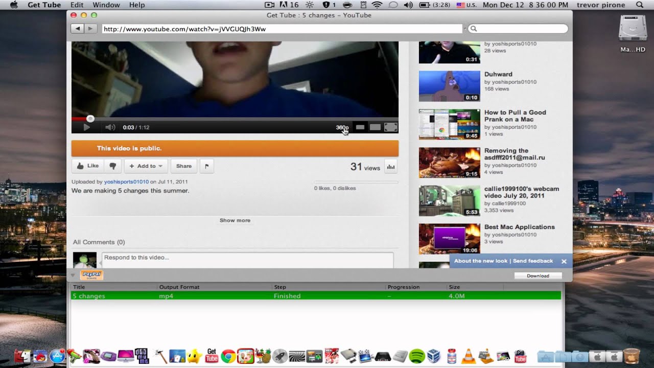Screen dimensions: 654x368
Task: Click the screen recording camera menu bar icon
Action: pyautogui.click(x=270, y=5)
